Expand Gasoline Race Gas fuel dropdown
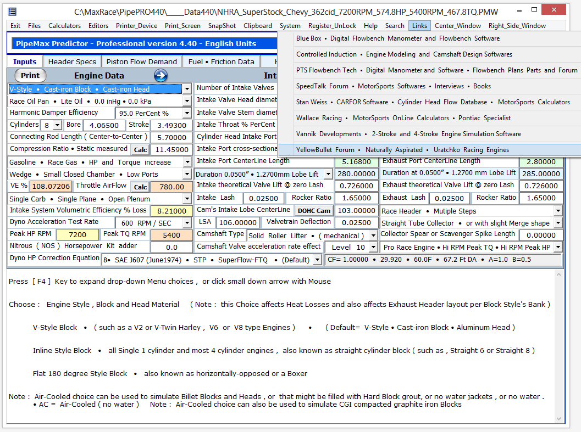Screen dimensions: 581x432 [x=187, y=162]
